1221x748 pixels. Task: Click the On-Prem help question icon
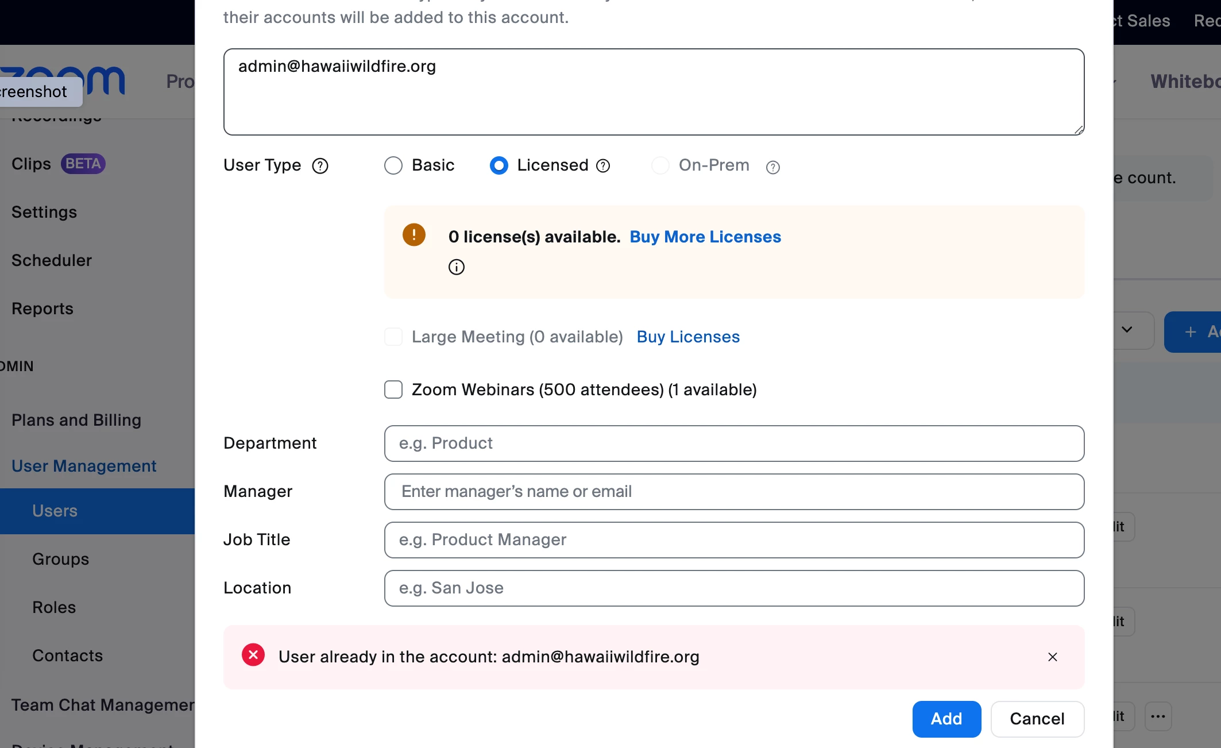point(773,167)
